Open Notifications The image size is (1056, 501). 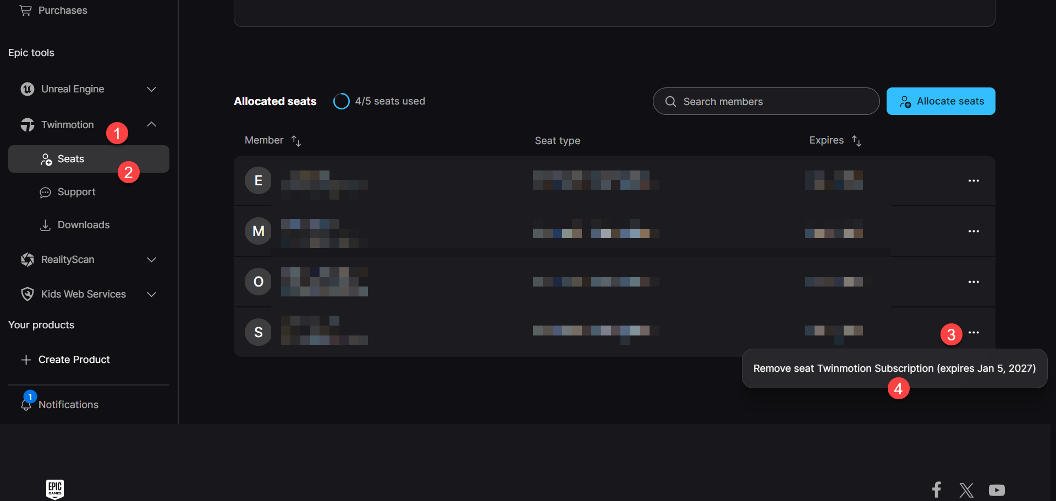pyautogui.click(x=68, y=405)
